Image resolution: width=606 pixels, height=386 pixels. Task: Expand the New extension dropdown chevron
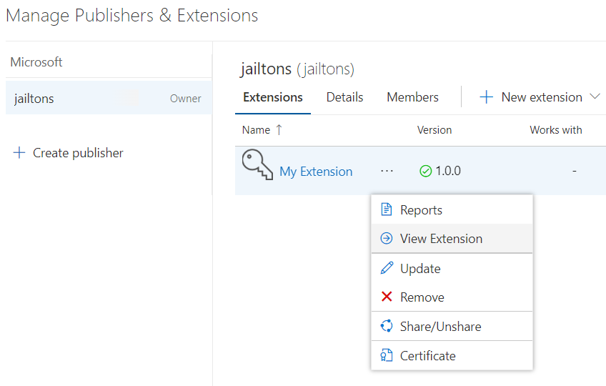595,96
